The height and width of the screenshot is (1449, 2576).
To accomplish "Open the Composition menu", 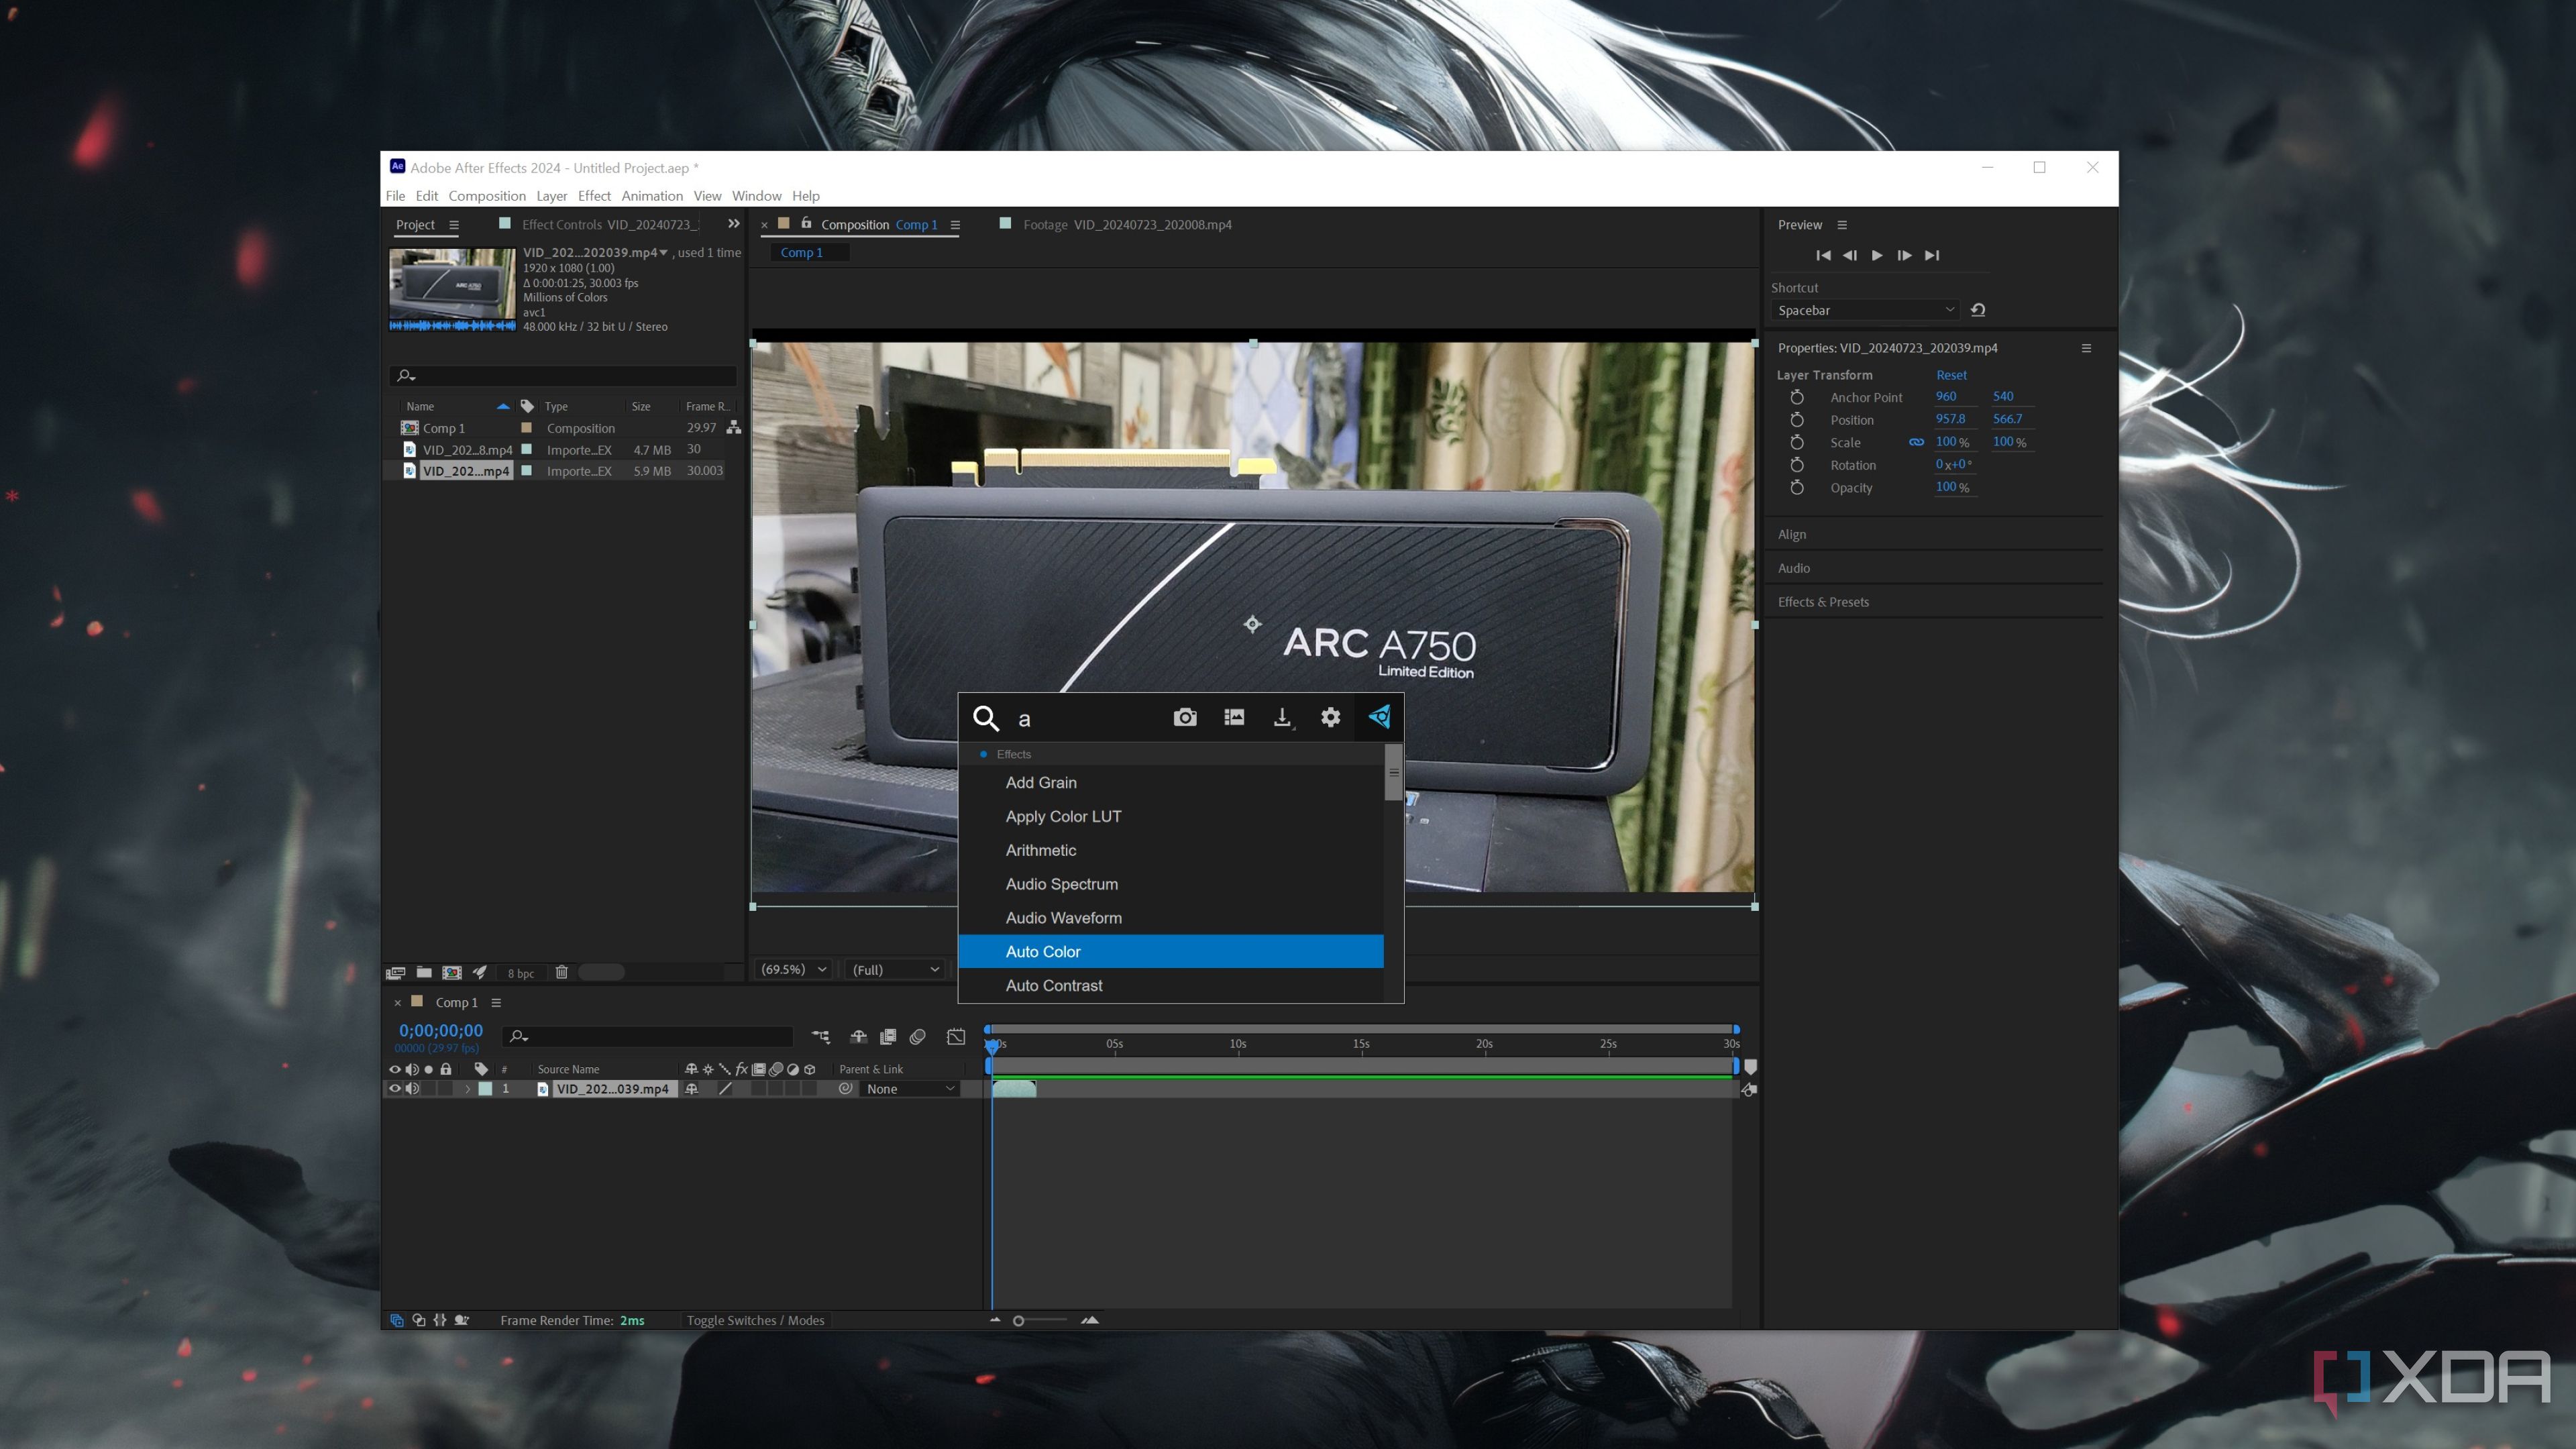I will click(x=487, y=196).
